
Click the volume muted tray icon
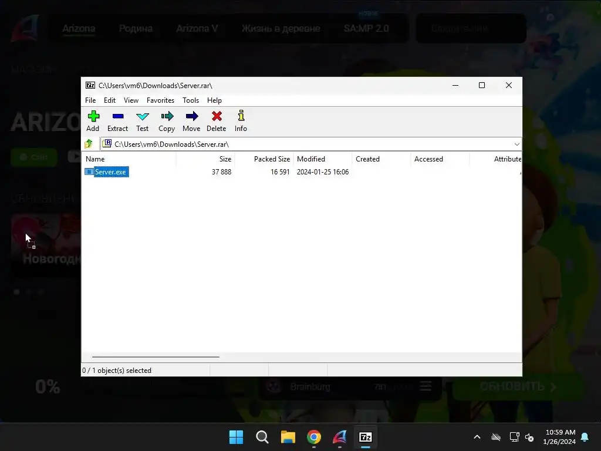529,437
